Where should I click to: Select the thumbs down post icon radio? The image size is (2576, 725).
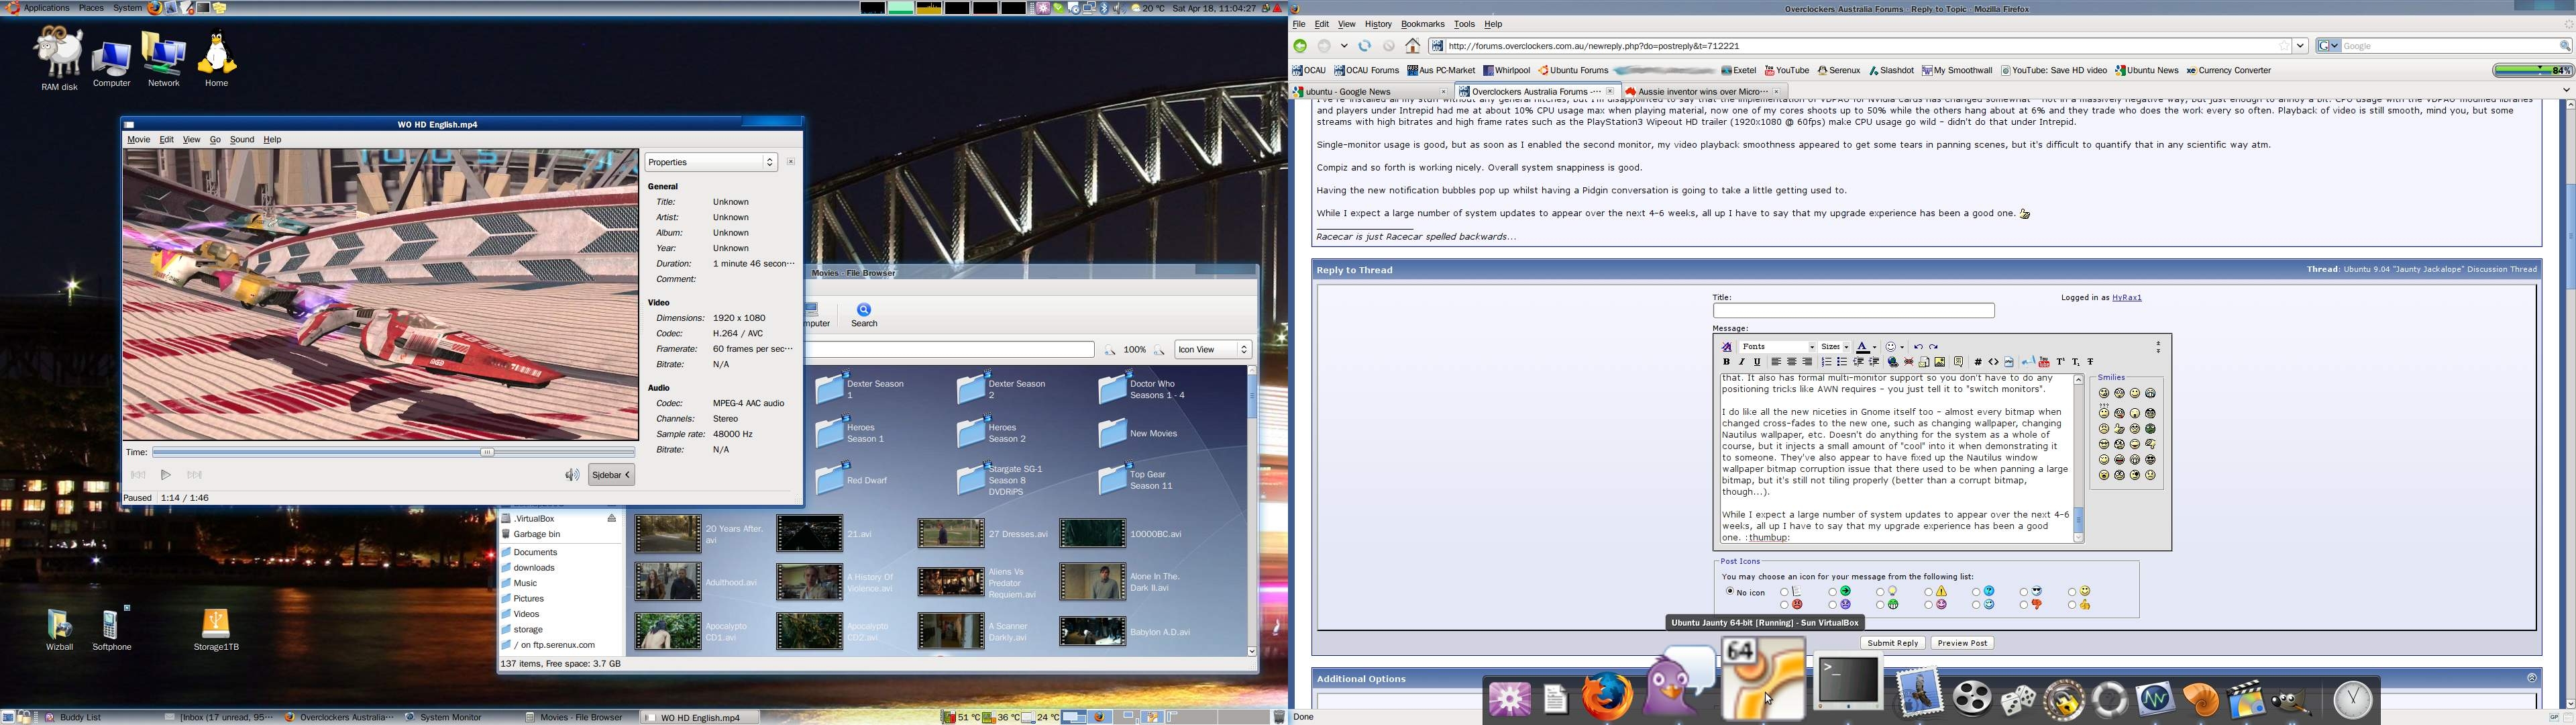[x=2024, y=606]
